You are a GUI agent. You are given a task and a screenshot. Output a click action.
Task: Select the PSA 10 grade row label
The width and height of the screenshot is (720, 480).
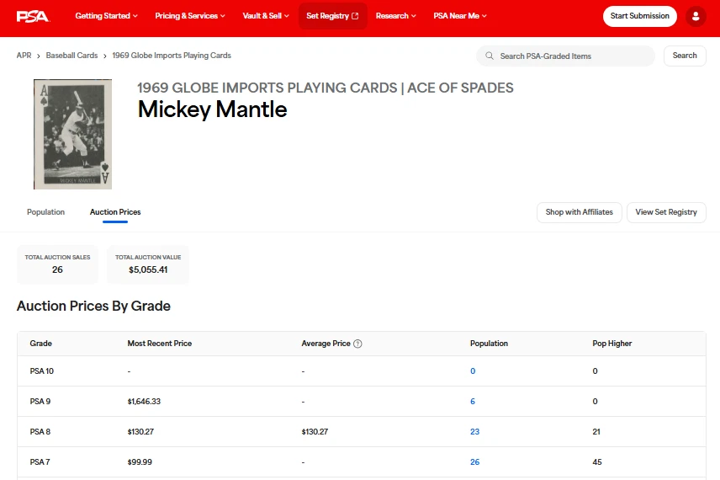(42, 371)
